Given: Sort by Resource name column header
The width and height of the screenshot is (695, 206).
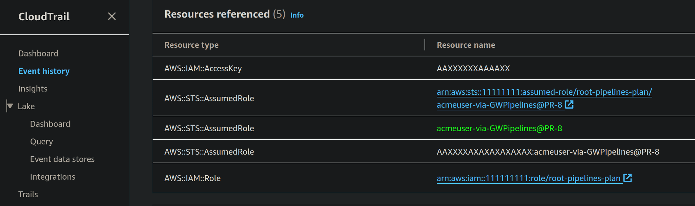Looking at the screenshot, I should (466, 45).
